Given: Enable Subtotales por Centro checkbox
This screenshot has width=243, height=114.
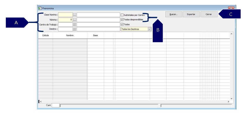Looking at the screenshot, I should point(122,15).
